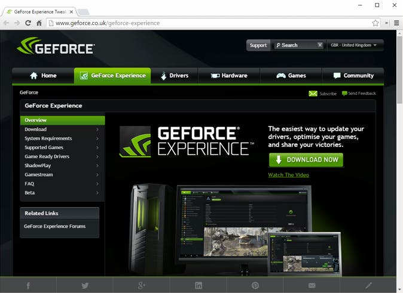Open the GBR - United Kingdom region dropdown
Screen dimensions: 403x293
pos(355,45)
